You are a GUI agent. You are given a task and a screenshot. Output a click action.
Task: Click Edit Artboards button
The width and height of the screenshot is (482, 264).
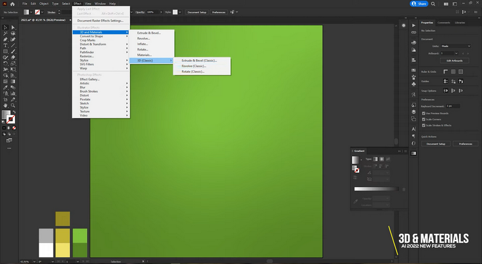click(x=455, y=61)
